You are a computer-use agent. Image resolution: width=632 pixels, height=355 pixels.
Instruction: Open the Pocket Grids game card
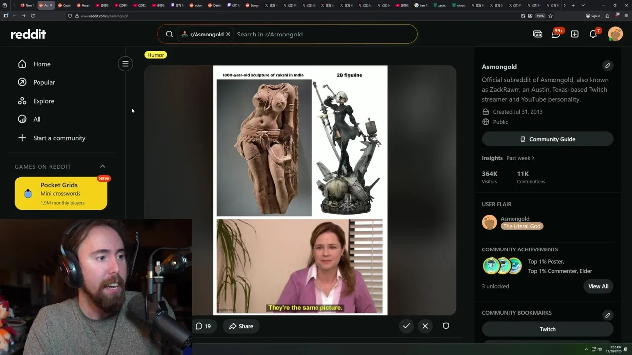click(61, 193)
